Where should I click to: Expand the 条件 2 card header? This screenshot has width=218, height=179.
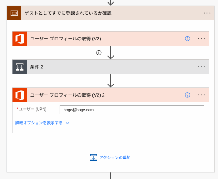tap(111, 67)
